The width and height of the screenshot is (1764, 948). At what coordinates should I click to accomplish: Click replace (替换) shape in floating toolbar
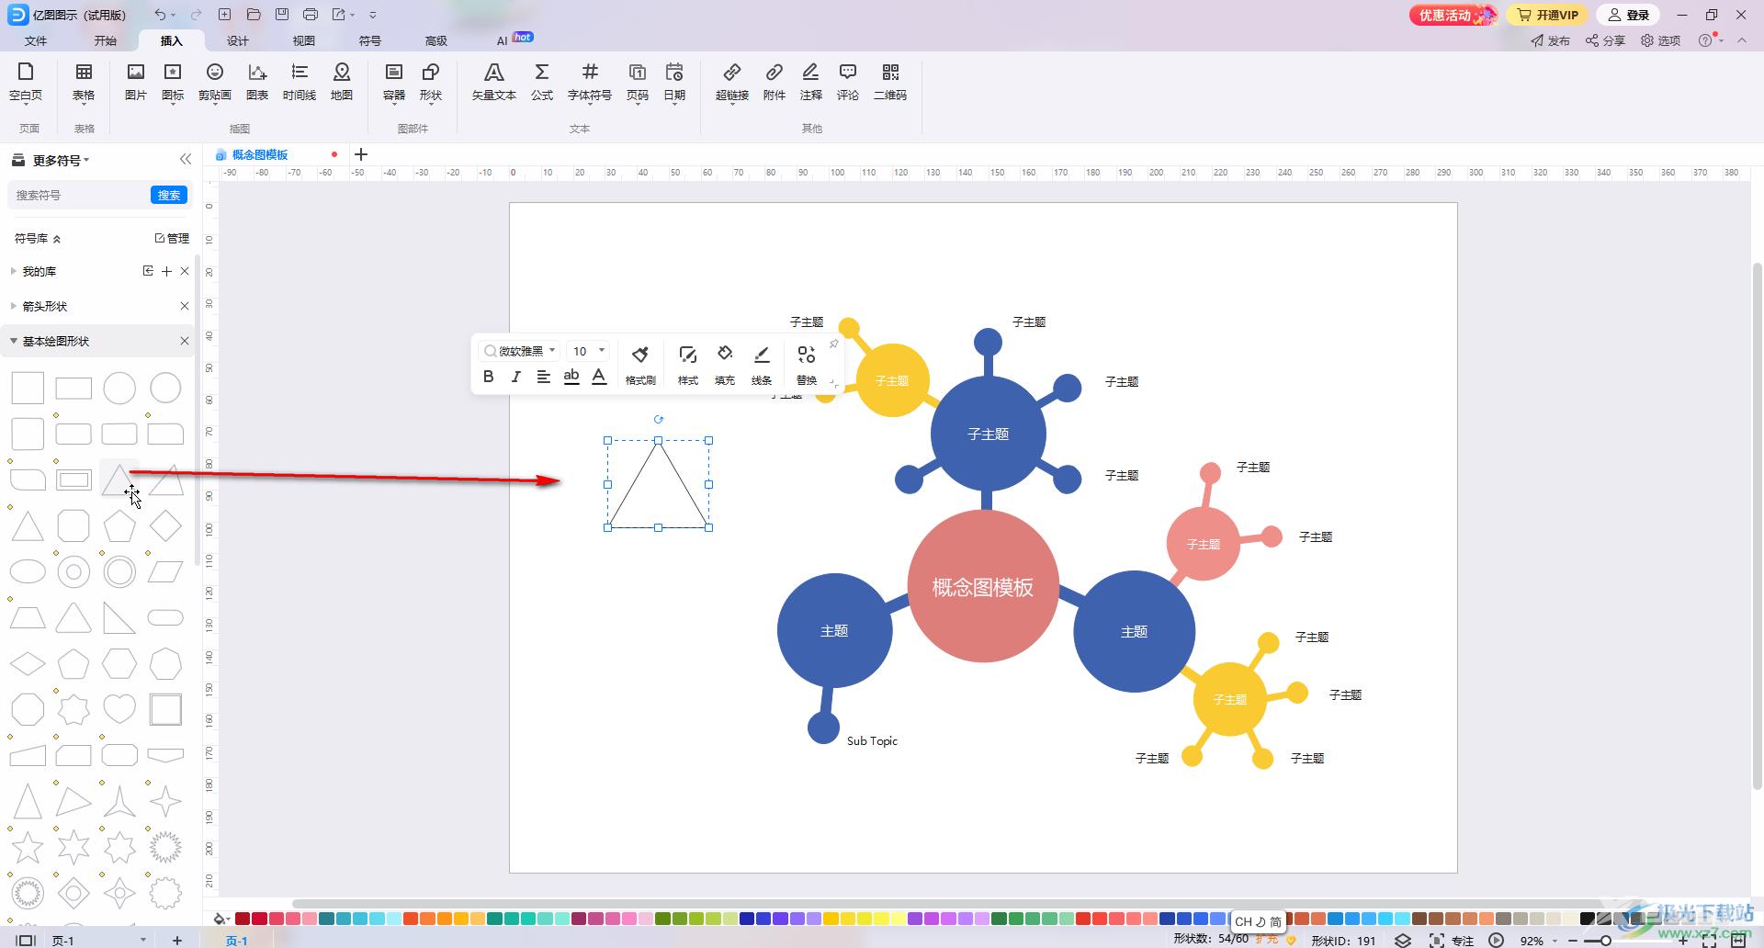807,365
